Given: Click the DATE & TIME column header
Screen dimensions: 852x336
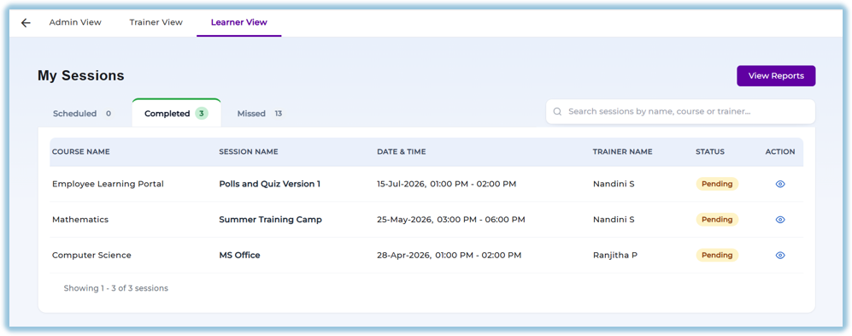Looking at the screenshot, I should (x=402, y=151).
